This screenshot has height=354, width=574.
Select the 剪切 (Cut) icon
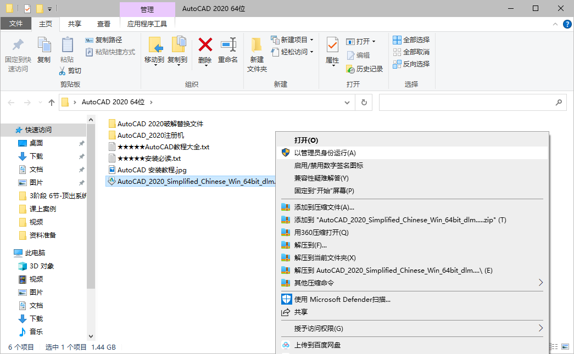point(71,70)
